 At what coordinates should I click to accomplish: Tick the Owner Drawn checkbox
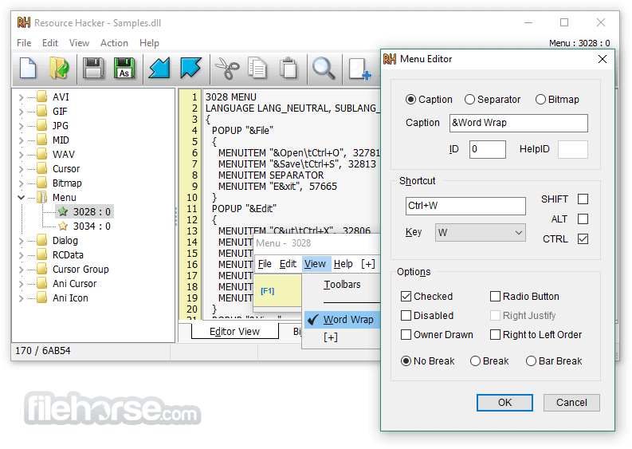[x=406, y=334]
